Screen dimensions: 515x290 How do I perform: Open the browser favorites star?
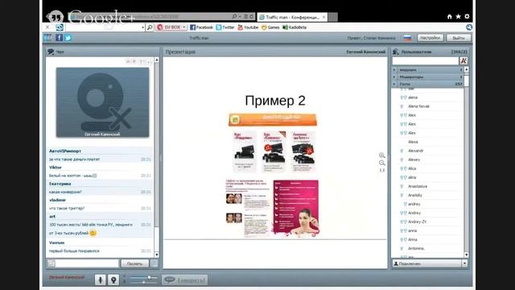click(458, 16)
